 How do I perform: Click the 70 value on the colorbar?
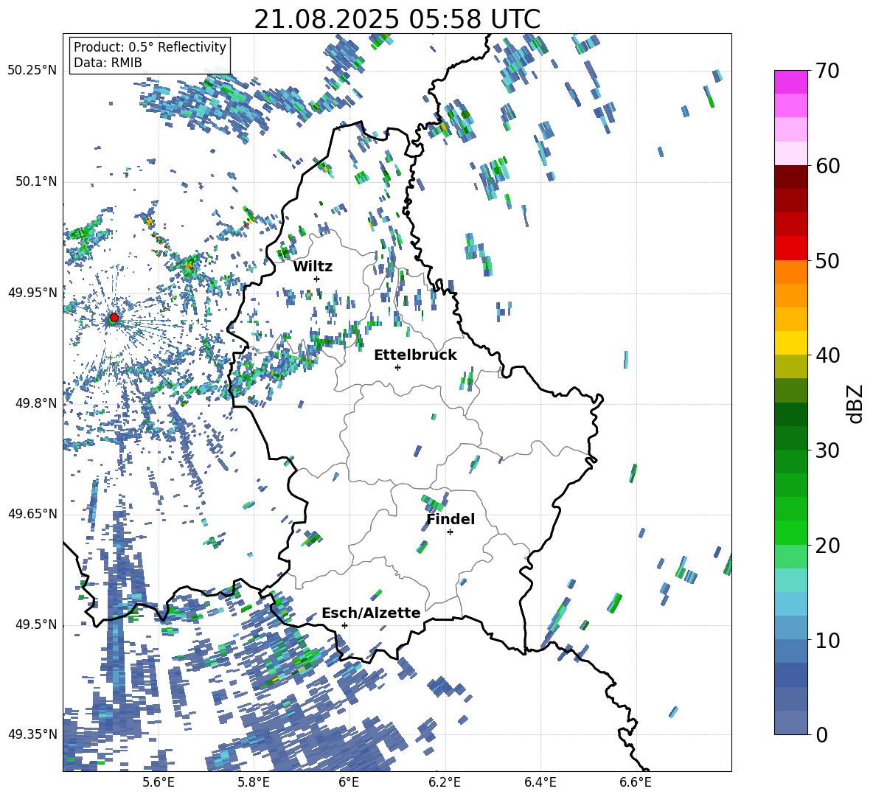pos(827,72)
